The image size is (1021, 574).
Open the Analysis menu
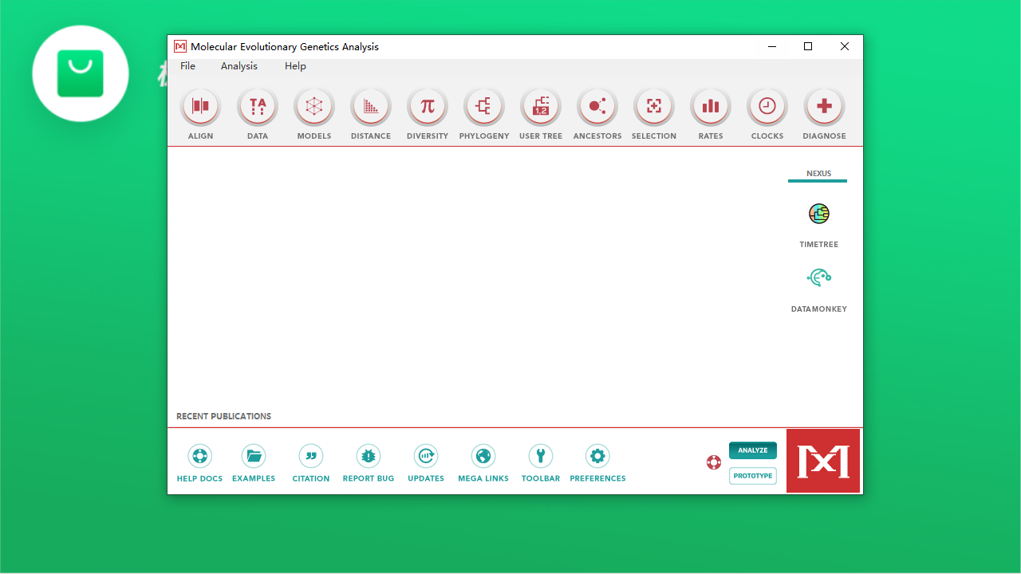pos(239,66)
